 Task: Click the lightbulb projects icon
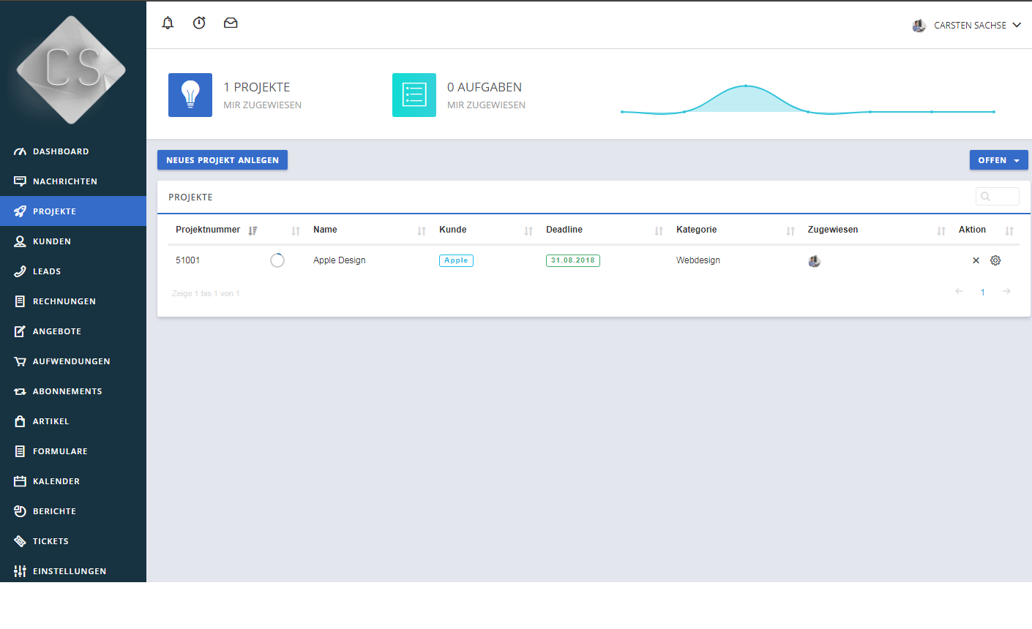tap(190, 95)
